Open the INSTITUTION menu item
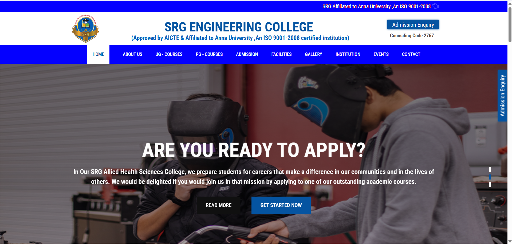 pyautogui.click(x=348, y=54)
